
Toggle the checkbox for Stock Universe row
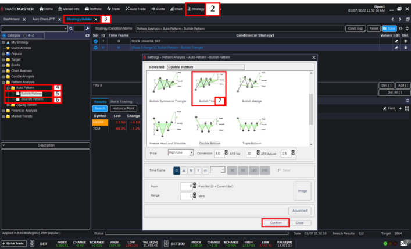(95, 41)
